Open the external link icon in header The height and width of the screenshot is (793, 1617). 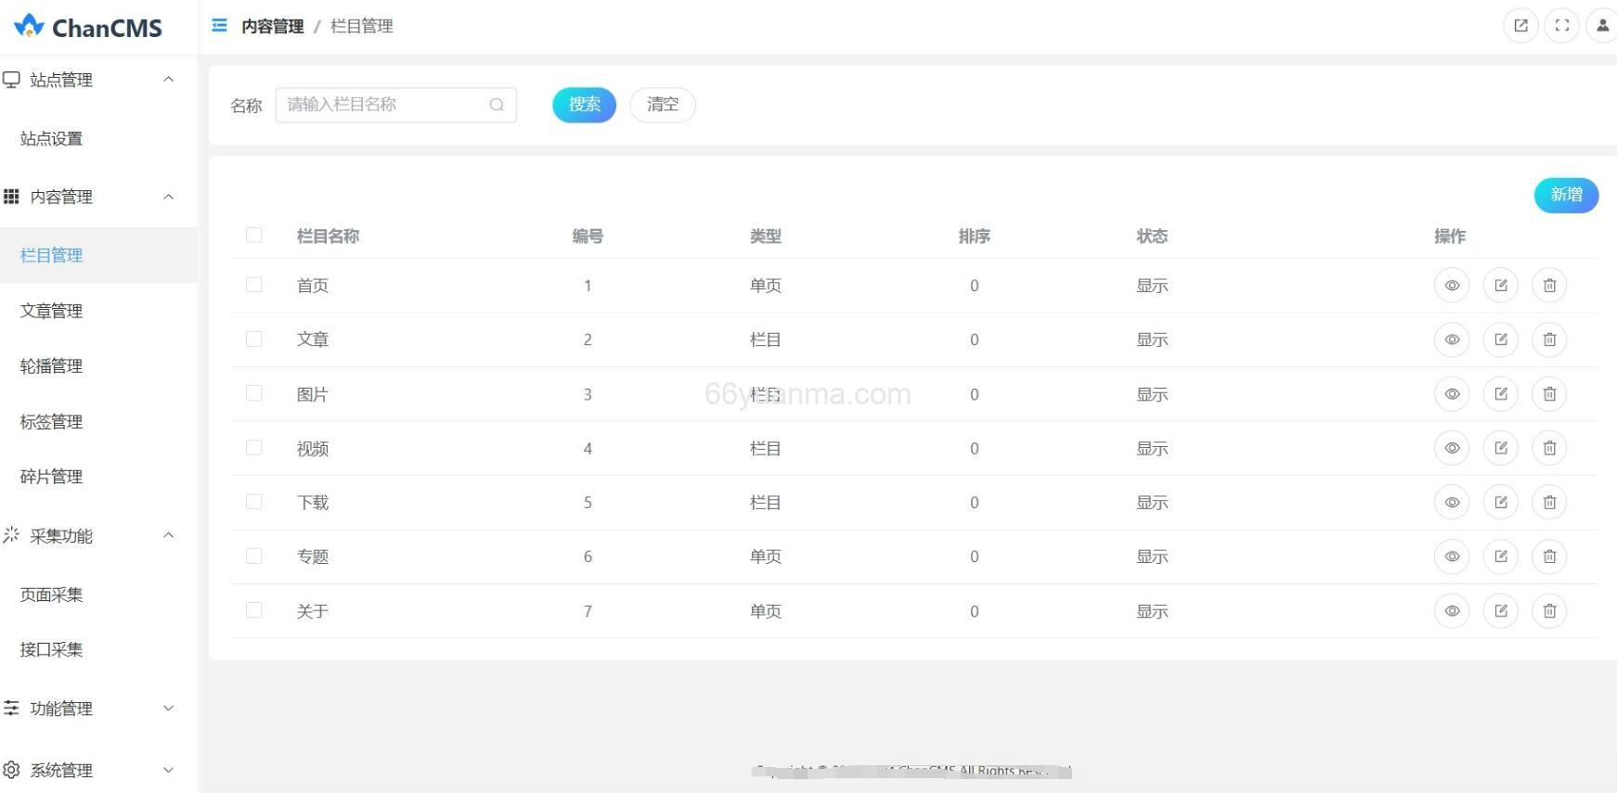[x=1520, y=26]
